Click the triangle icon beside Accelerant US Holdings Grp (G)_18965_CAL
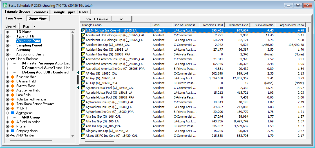The width and height of the screenshot is (315, 148). click(x=83, y=35)
